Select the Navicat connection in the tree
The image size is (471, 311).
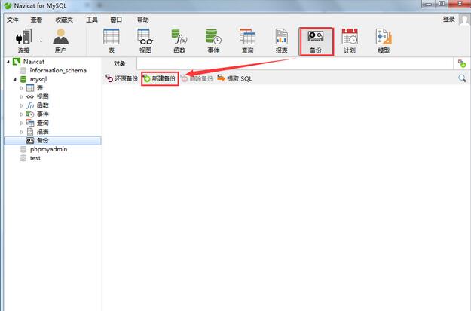coord(34,62)
